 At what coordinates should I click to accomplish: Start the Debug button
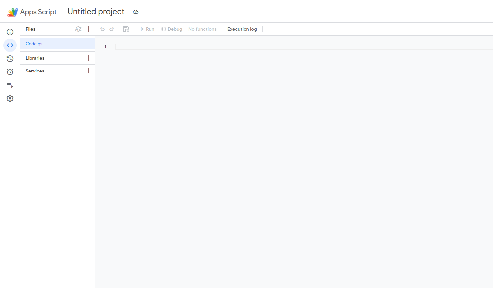point(172,29)
